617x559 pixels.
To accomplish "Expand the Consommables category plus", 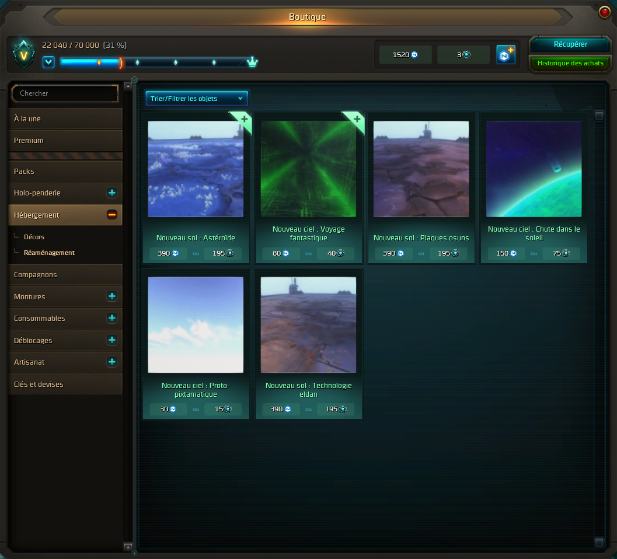I will (111, 318).
